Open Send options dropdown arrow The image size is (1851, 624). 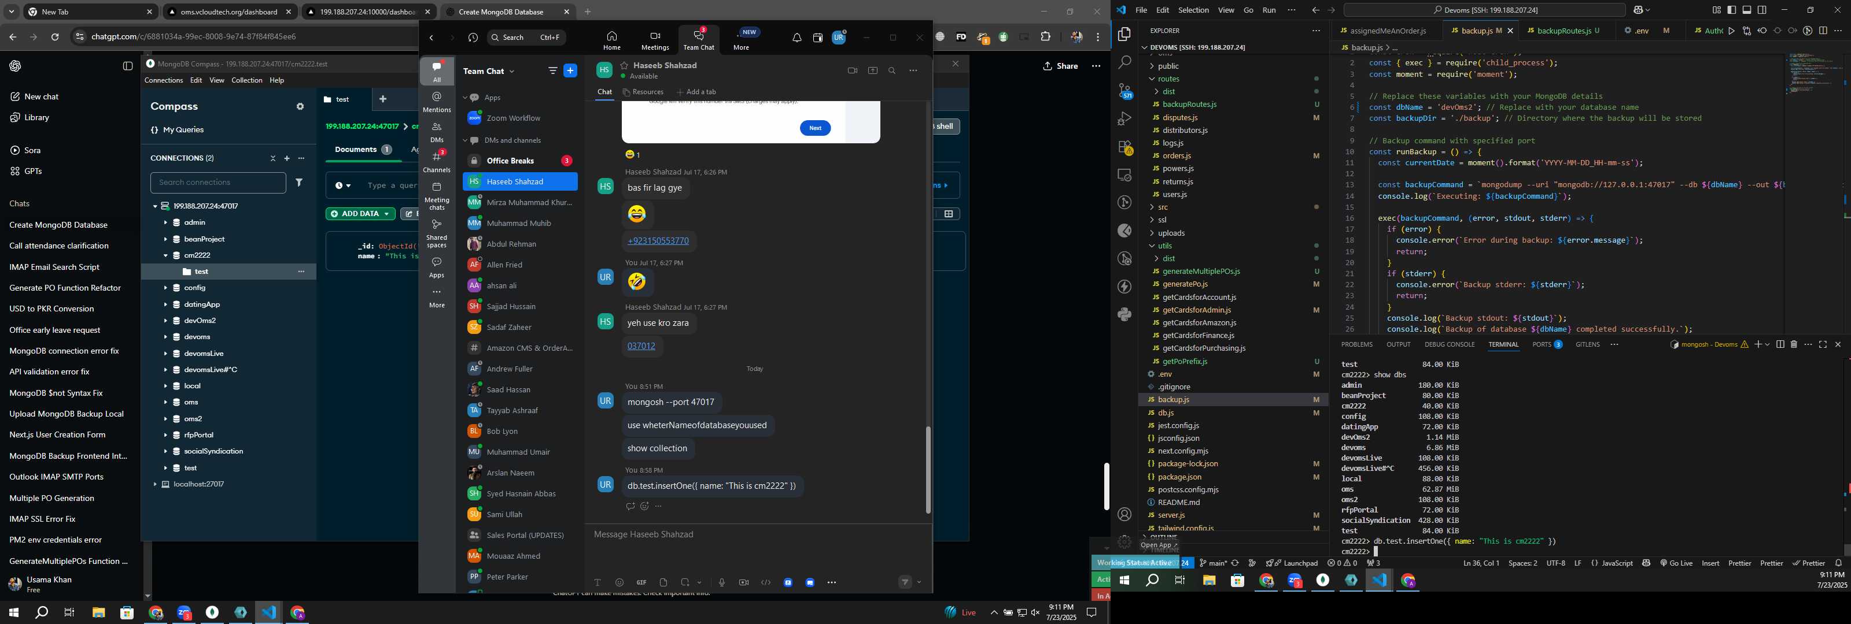click(x=920, y=582)
